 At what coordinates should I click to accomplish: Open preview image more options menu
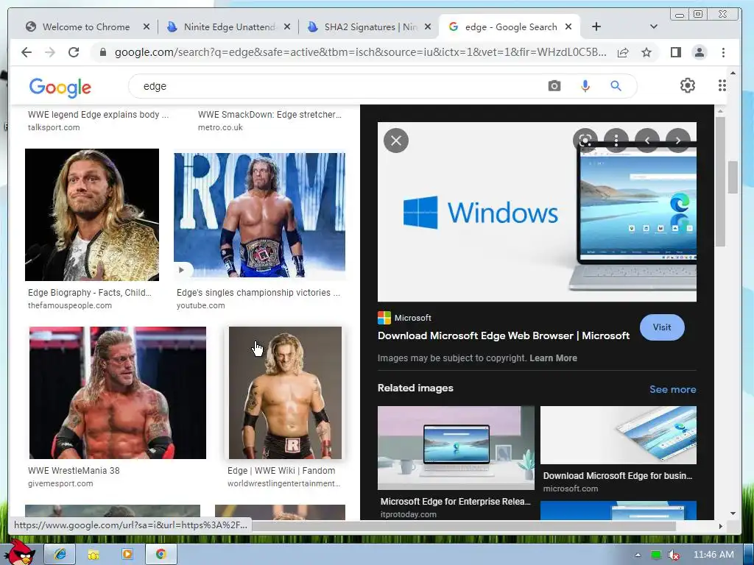coord(616,141)
